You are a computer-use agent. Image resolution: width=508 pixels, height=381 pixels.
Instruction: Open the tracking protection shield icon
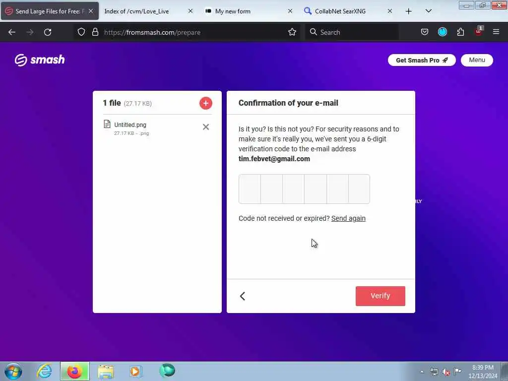[81, 32]
